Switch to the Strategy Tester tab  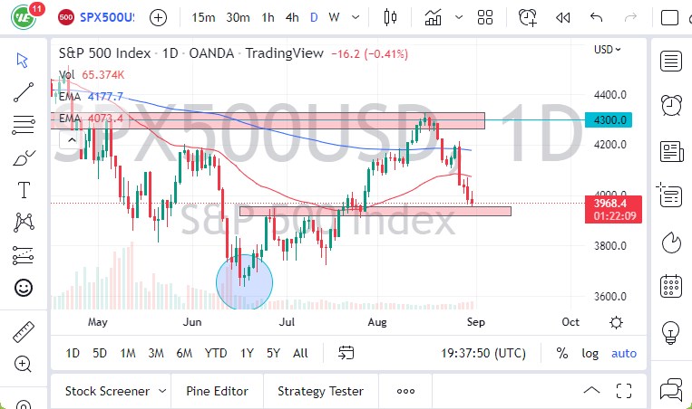click(320, 391)
